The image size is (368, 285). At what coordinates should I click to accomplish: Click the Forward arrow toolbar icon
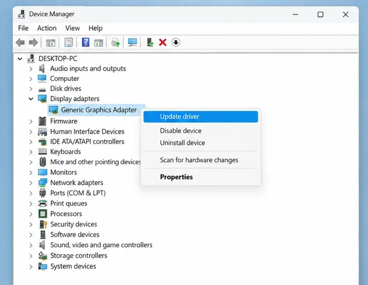(x=33, y=42)
